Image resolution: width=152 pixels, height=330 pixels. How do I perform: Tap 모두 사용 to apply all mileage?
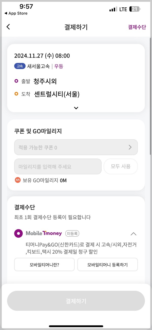121,166
